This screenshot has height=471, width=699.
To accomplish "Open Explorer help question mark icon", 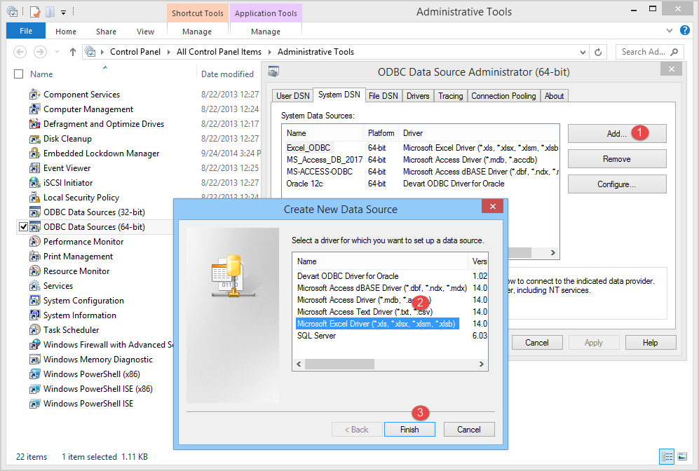I will click(684, 30).
